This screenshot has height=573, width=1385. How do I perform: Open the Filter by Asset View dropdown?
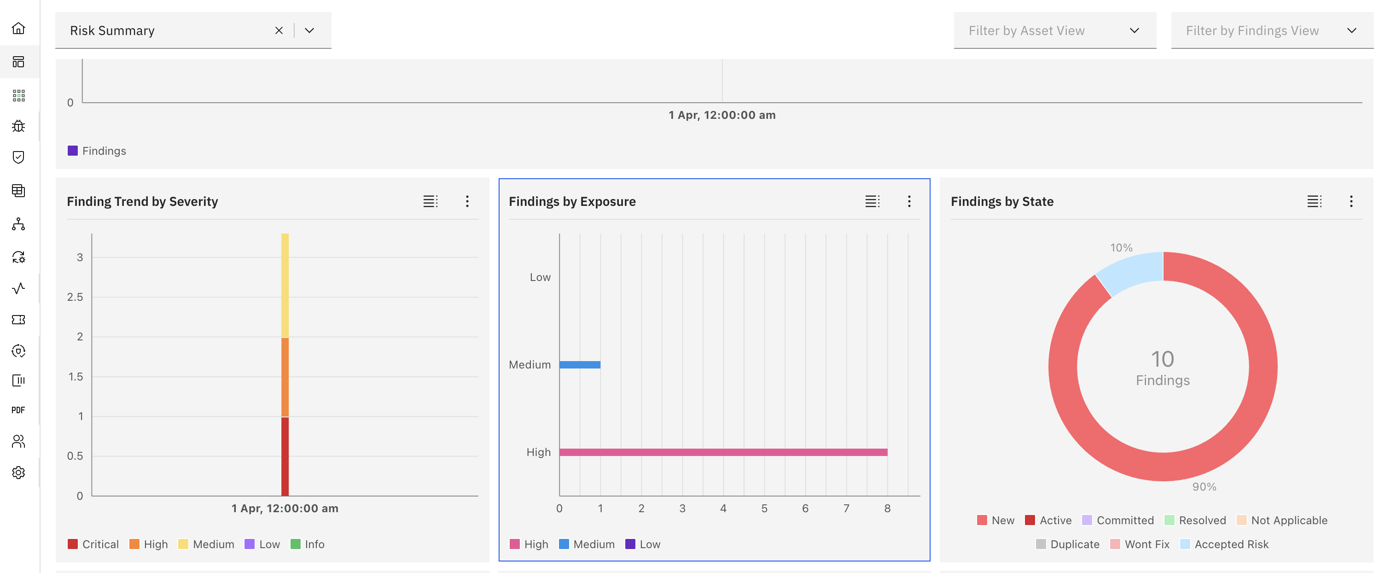[1054, 31]
